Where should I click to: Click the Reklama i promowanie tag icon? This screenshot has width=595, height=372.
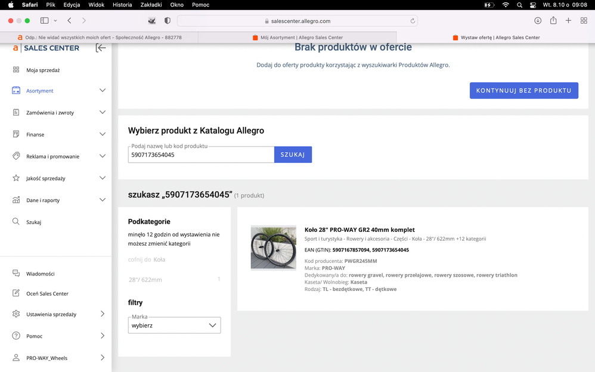pyautogui.click(x=16, y=156)
